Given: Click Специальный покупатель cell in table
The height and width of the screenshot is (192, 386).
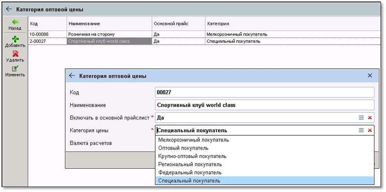Looking at the screenshot, I should (x=293, y=41).
